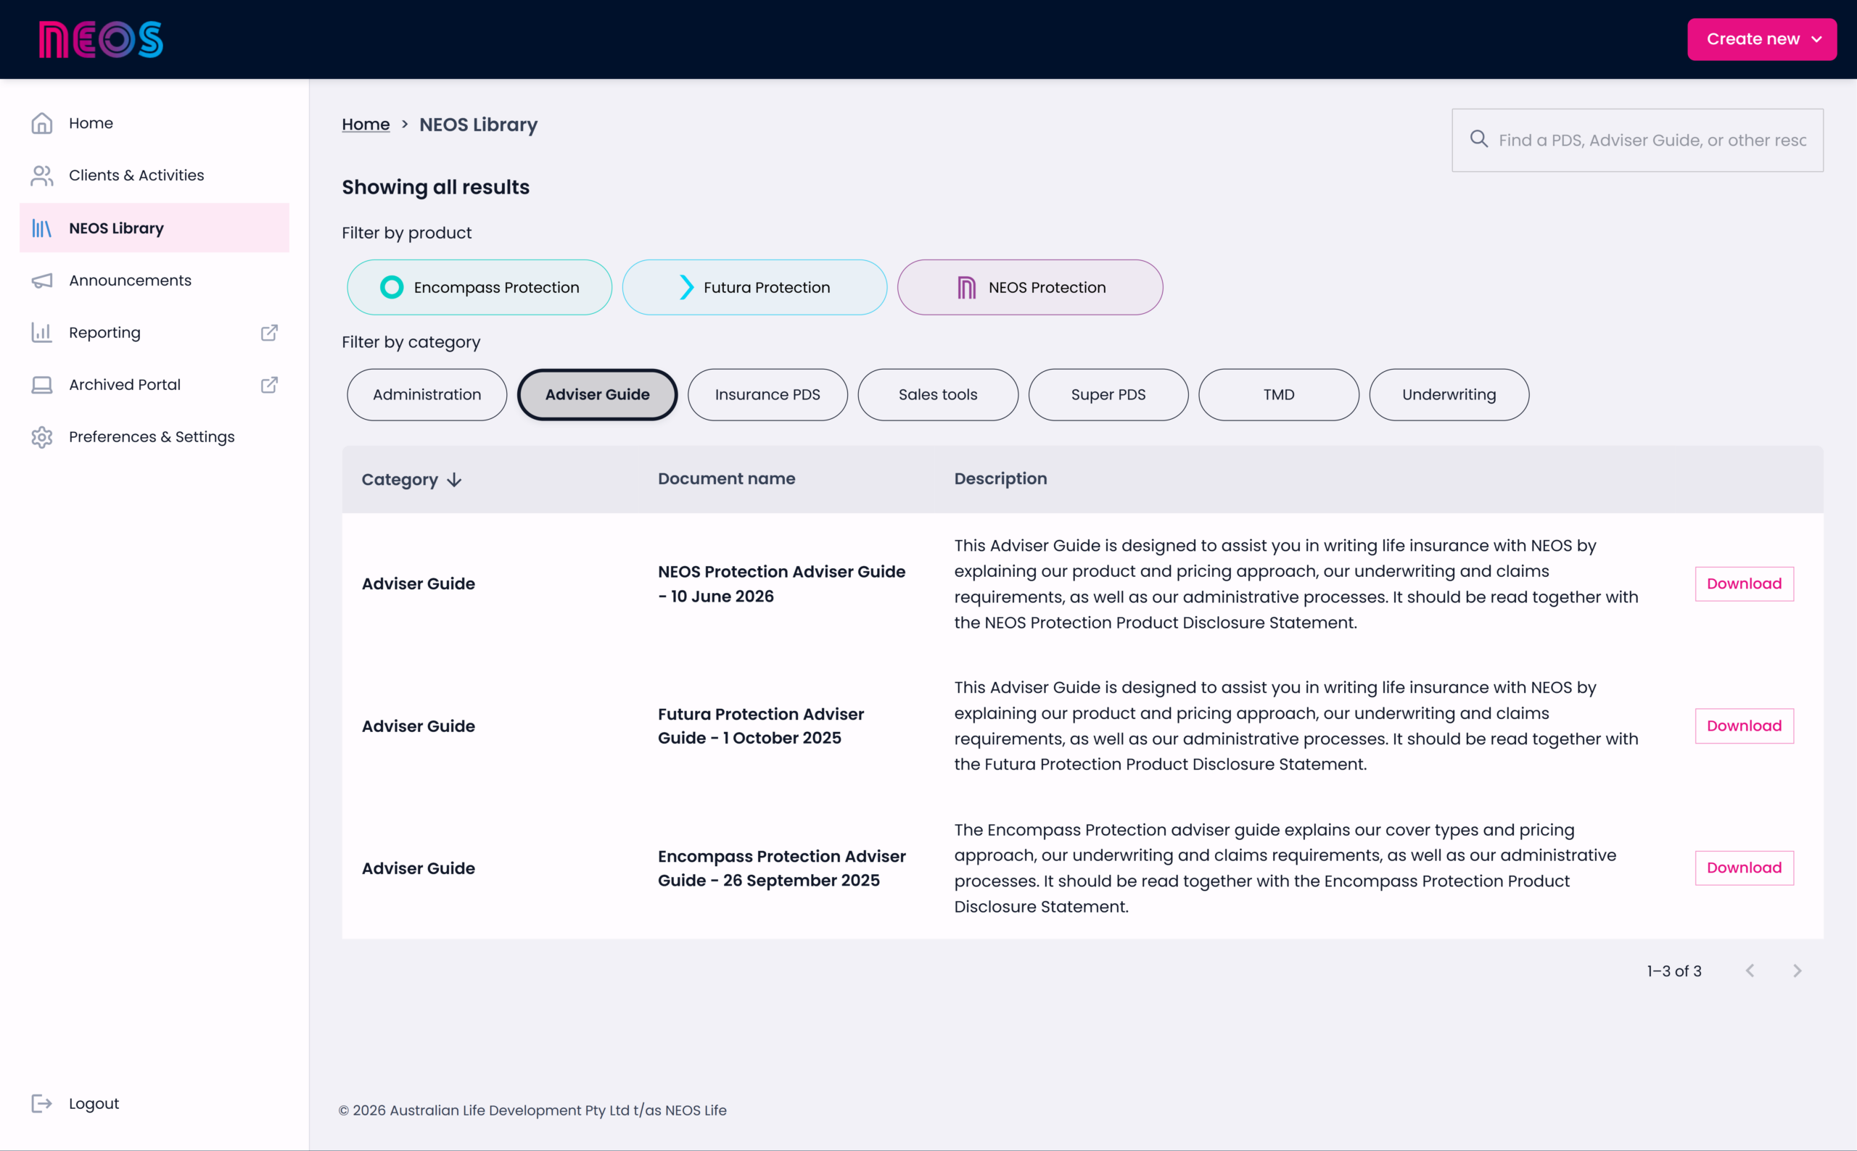Click the NEOS Library books icon
The width and height of the screenshot is (1857, 1151).
tap(42, 228)
